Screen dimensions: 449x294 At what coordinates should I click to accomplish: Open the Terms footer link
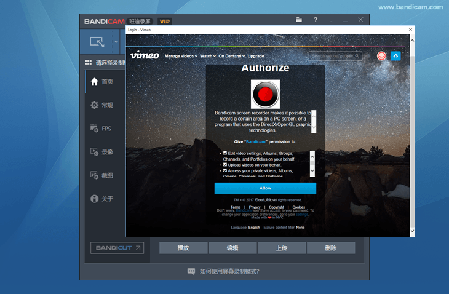pyautogui.click(x=236, y=207)
